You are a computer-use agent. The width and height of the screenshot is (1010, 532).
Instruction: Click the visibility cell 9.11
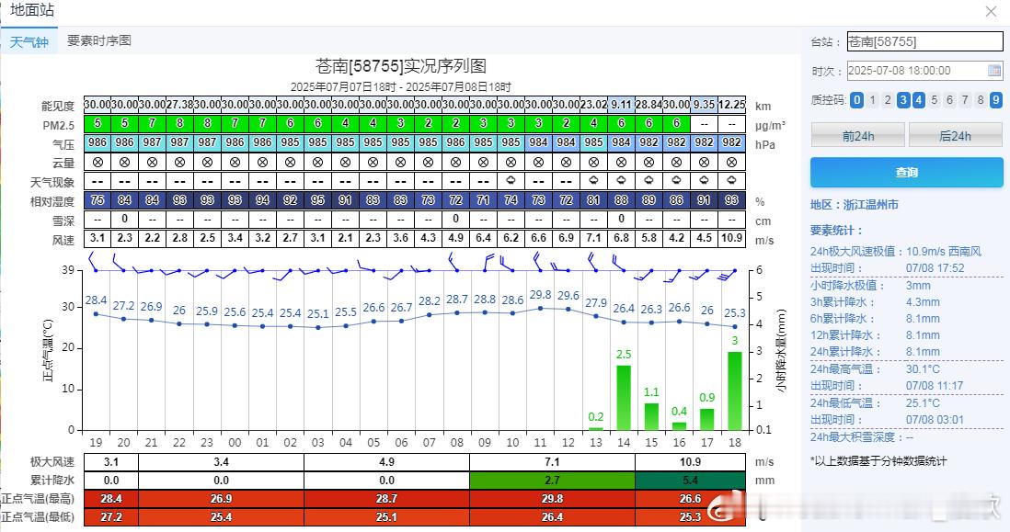pyautogui.click(x=621, y=104)
